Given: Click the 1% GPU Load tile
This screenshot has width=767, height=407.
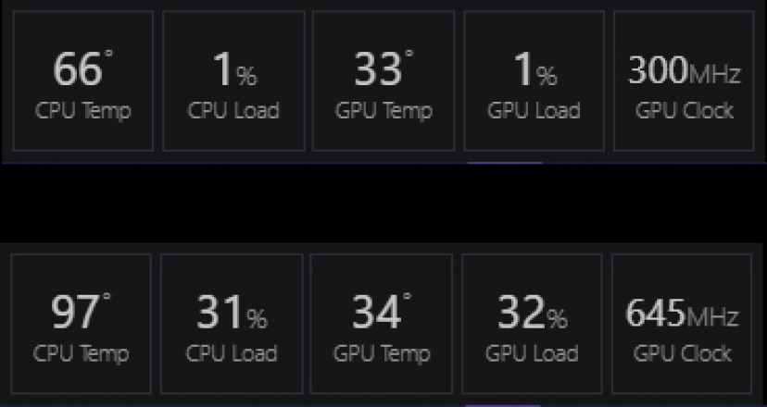Looking at the screenshot, I should (534, 81).
